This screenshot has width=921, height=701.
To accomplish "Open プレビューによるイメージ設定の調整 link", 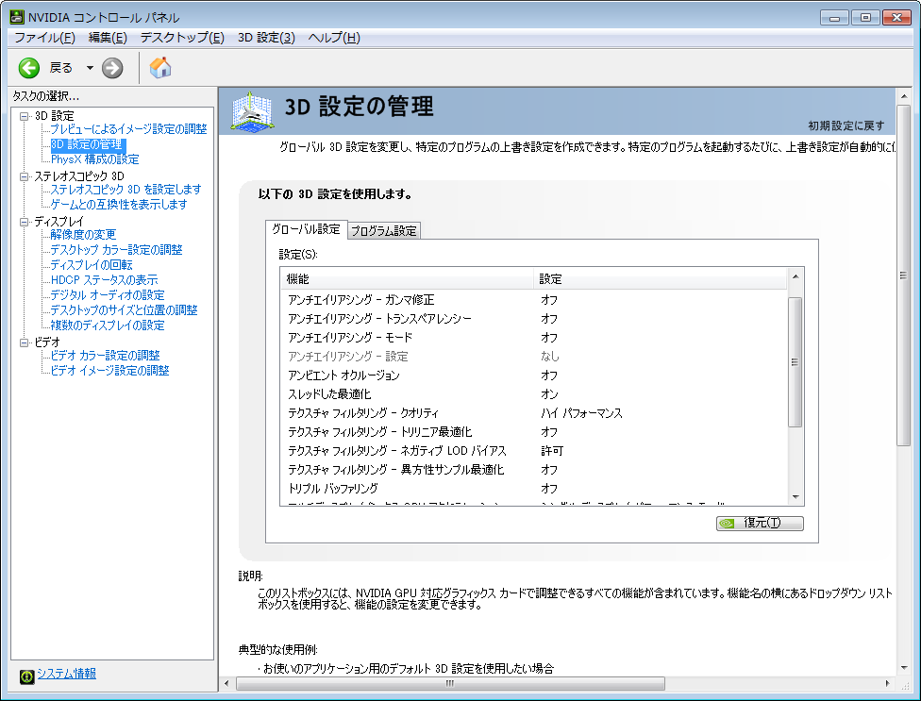I will [x=128, y=129].
